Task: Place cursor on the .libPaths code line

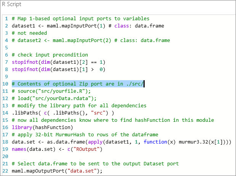Action: tap(62, 112)
